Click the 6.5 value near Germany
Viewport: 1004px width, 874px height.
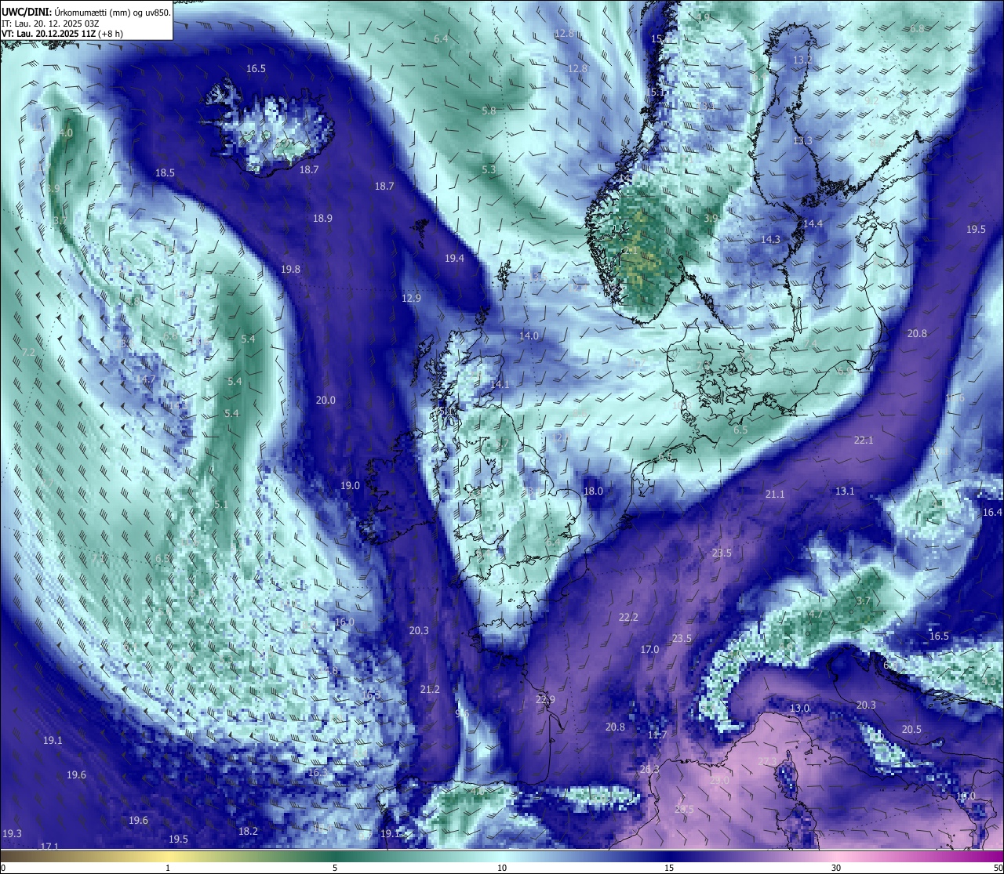740,430
